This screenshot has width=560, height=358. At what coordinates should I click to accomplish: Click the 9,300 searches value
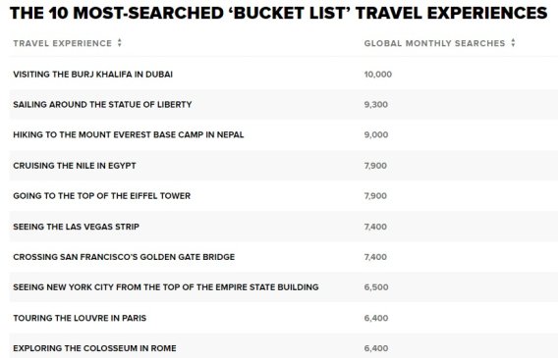[x=375, y=105]
